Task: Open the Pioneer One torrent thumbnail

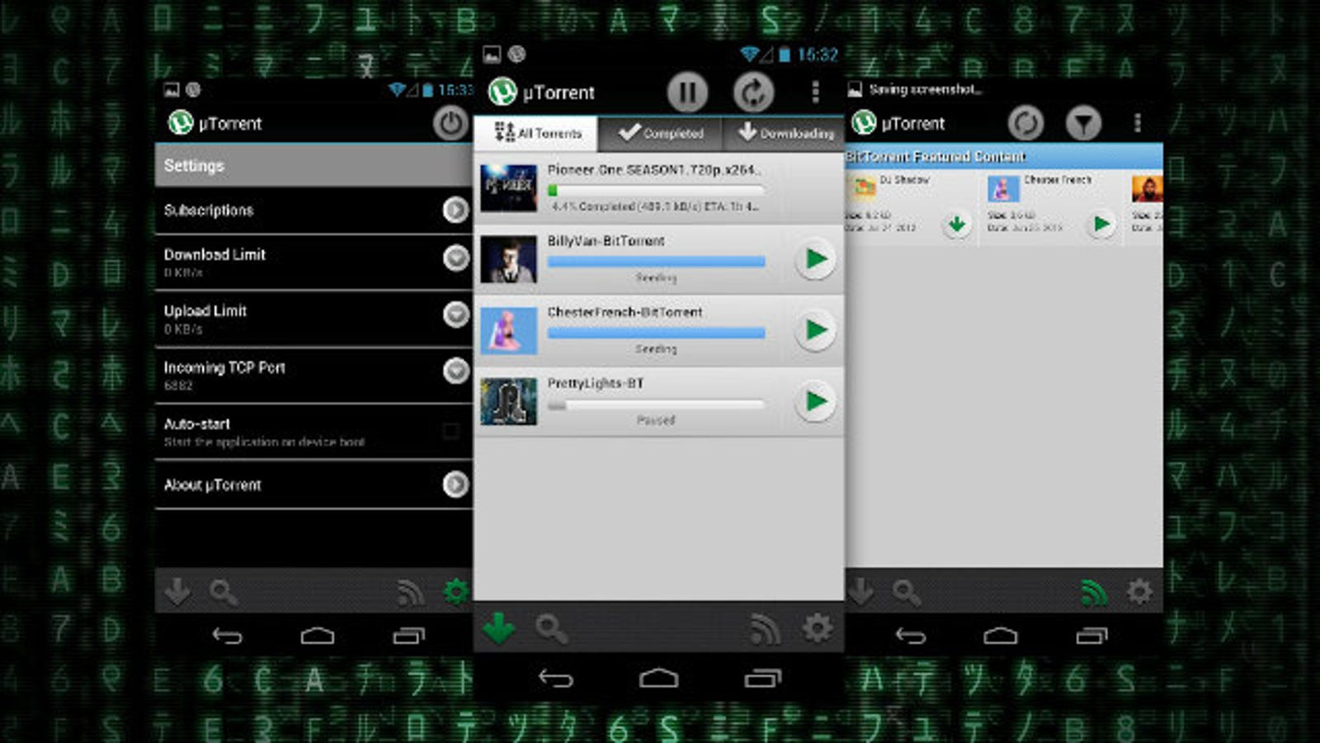Action: (x=508, y=187)
